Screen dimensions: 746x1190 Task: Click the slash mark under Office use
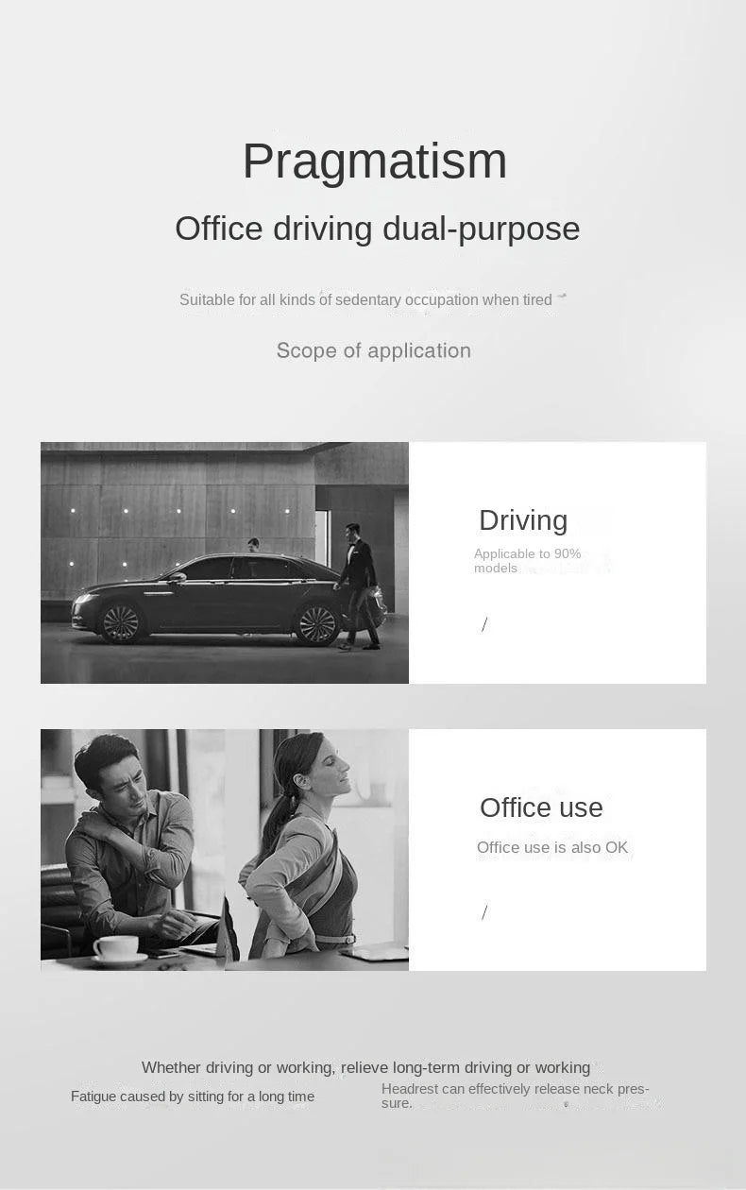(484, 912)
